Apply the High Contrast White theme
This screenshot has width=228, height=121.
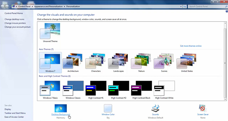[164, 90]
